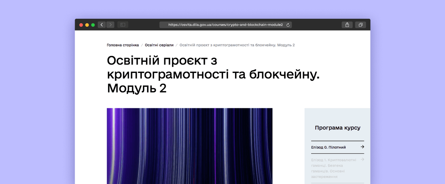Click the purple light-streak course video thumbnail
This screenshot has height=184, width=445.
pyautogui.click(x=189, y=146)
